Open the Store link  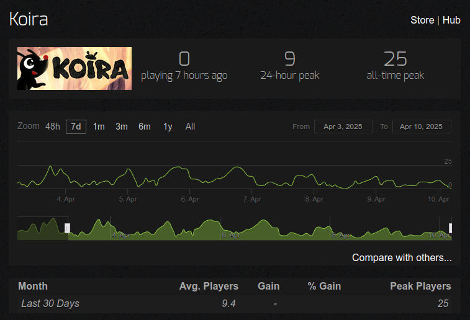pos(422,20)
